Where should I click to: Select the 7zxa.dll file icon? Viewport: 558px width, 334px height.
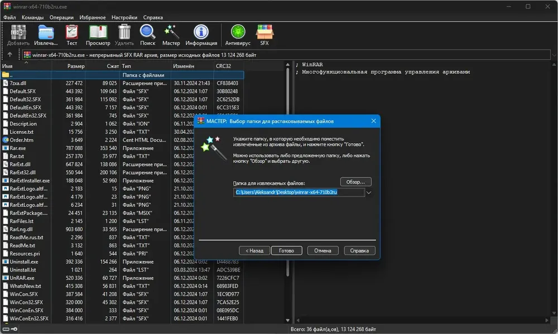(x=6, y=83)
